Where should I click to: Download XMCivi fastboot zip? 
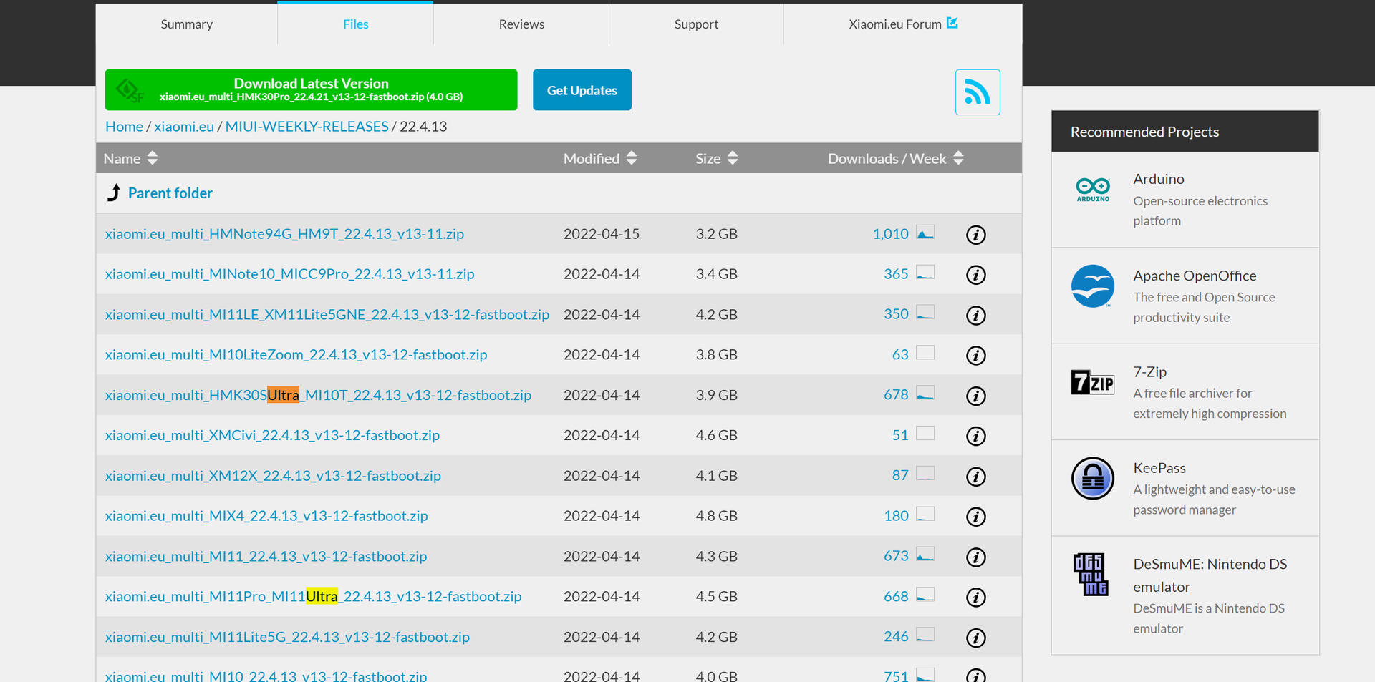pyautogui.click(x=272, y=435)
